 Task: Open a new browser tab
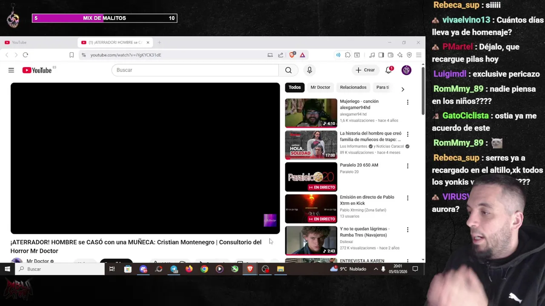pos(159,42)
